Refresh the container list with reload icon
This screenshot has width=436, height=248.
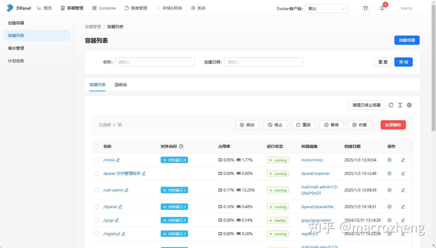pyautogui.click(x=391, y=105)
